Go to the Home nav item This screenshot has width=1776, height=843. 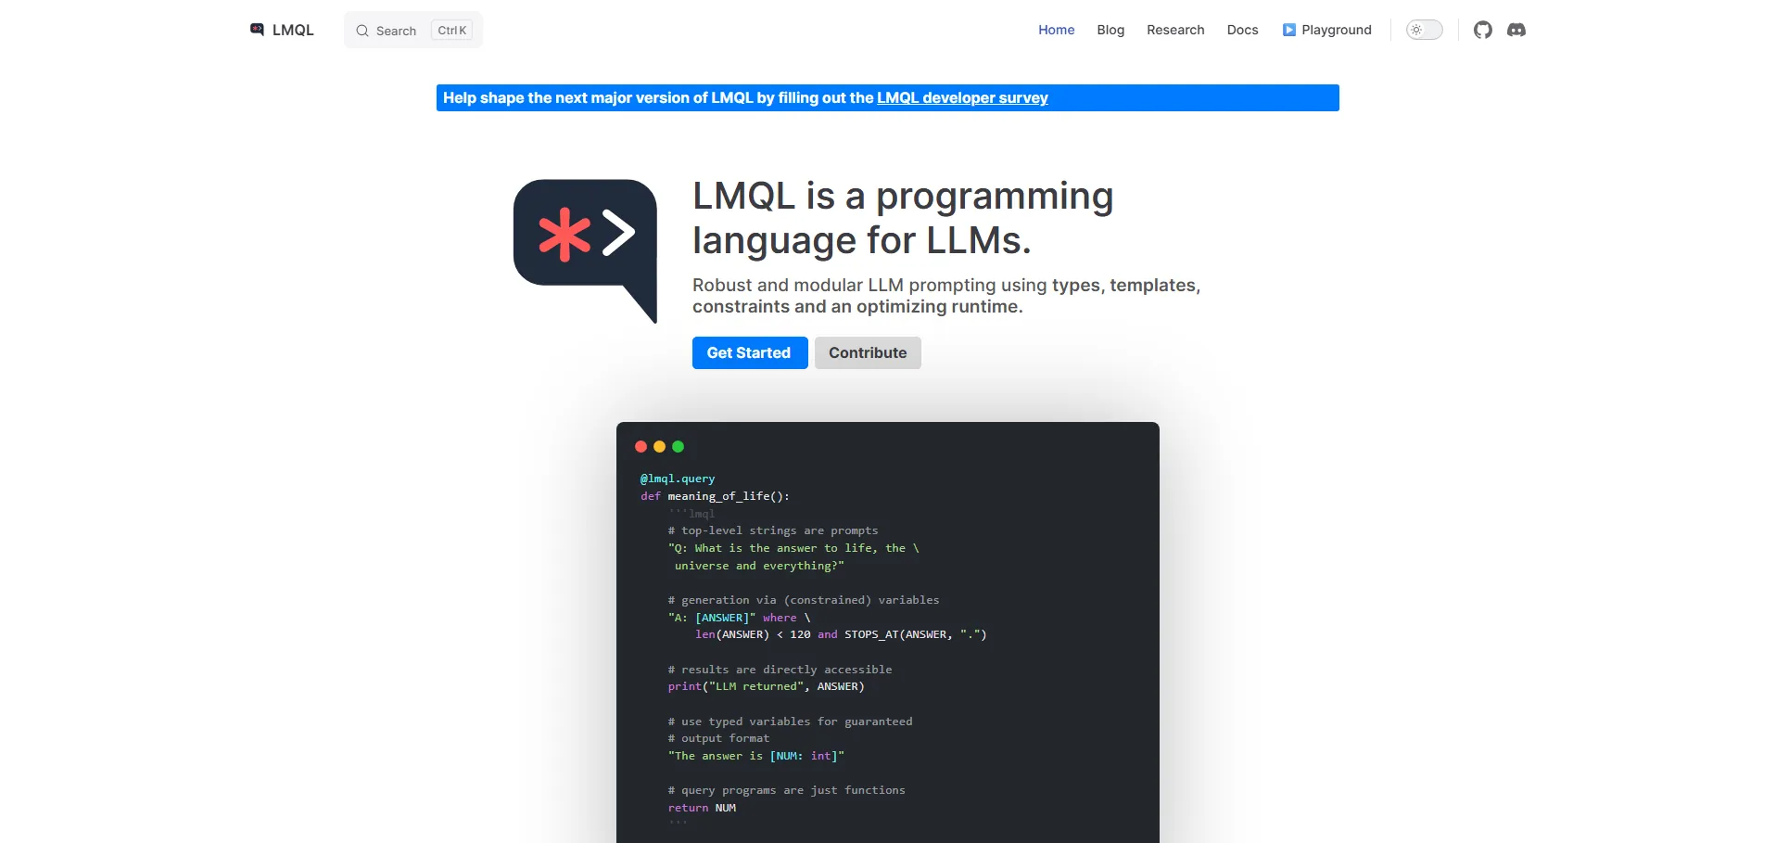pos(1056,30)
